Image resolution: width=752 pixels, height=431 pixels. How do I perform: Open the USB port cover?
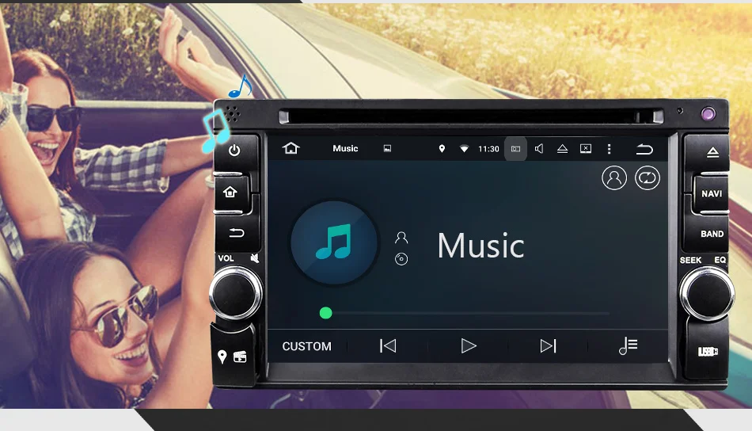pos(708,352)
